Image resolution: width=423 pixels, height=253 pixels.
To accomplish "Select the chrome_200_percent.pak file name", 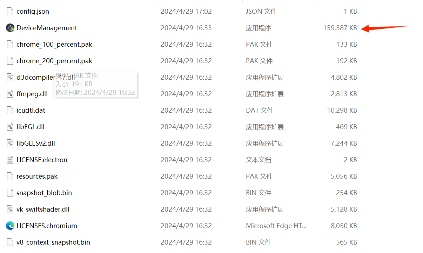I will 54,61.
